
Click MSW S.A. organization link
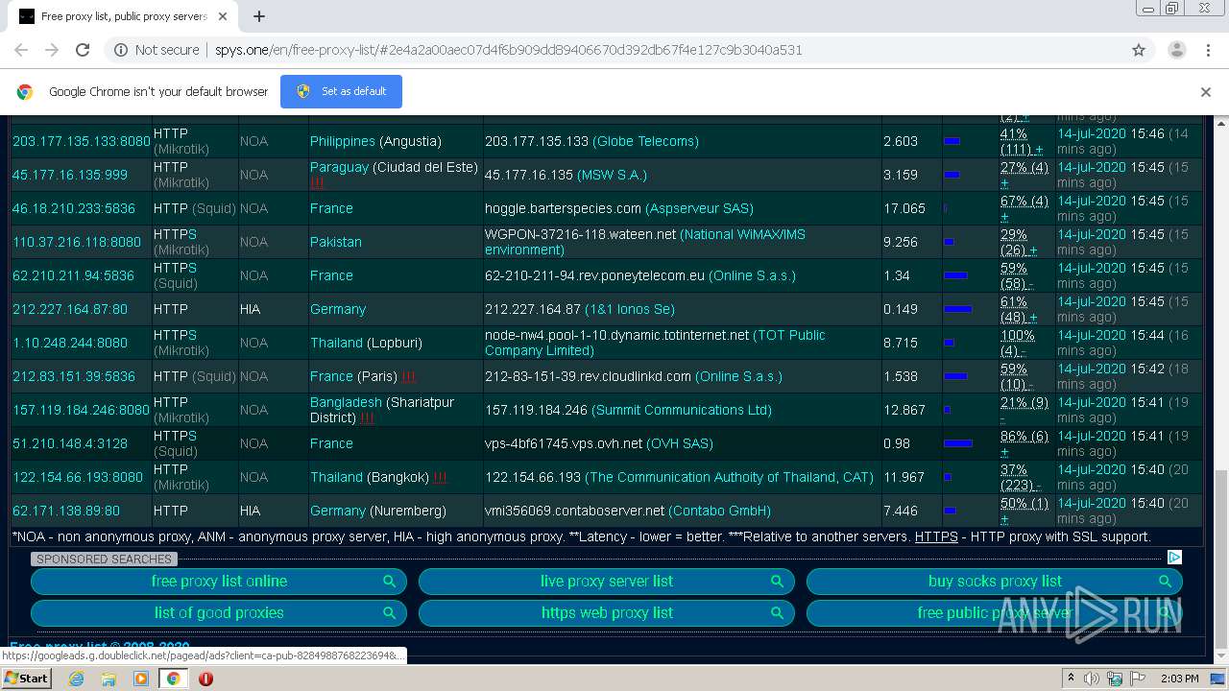pyautogui.click(x=612, y=175)
